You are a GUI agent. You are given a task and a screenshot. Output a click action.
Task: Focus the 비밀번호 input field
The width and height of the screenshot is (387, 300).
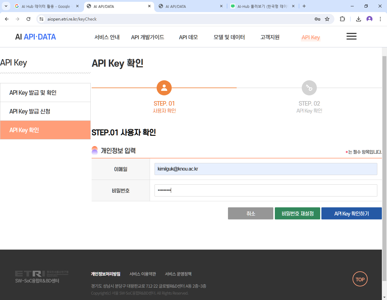pos(266,190)
